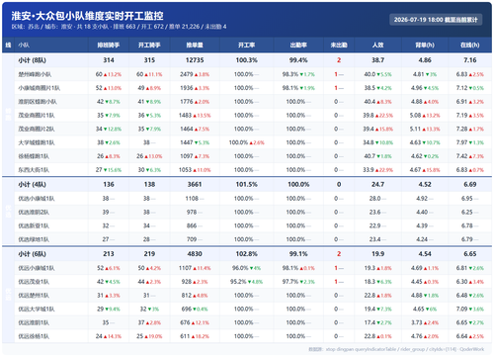Select the 小计 (8队) subtotal row label

(32, 60)
